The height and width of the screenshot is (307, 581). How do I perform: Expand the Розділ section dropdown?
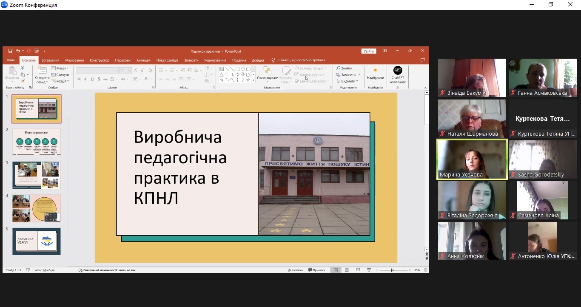[x=60, y=81]
